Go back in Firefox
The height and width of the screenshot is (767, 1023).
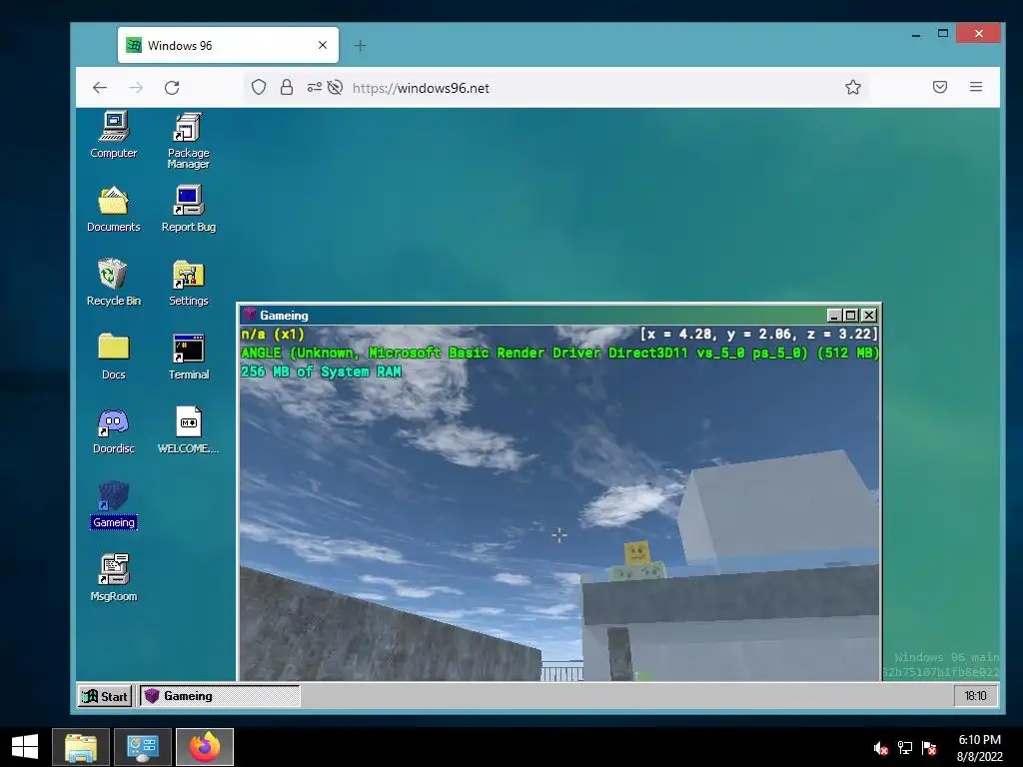tap(100, 88)
